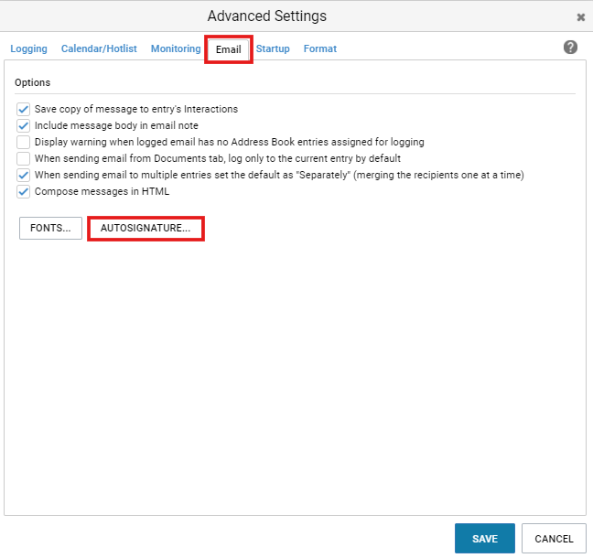
Task: Go to the Monitoring tab
Action: click(x=176, y=48)
